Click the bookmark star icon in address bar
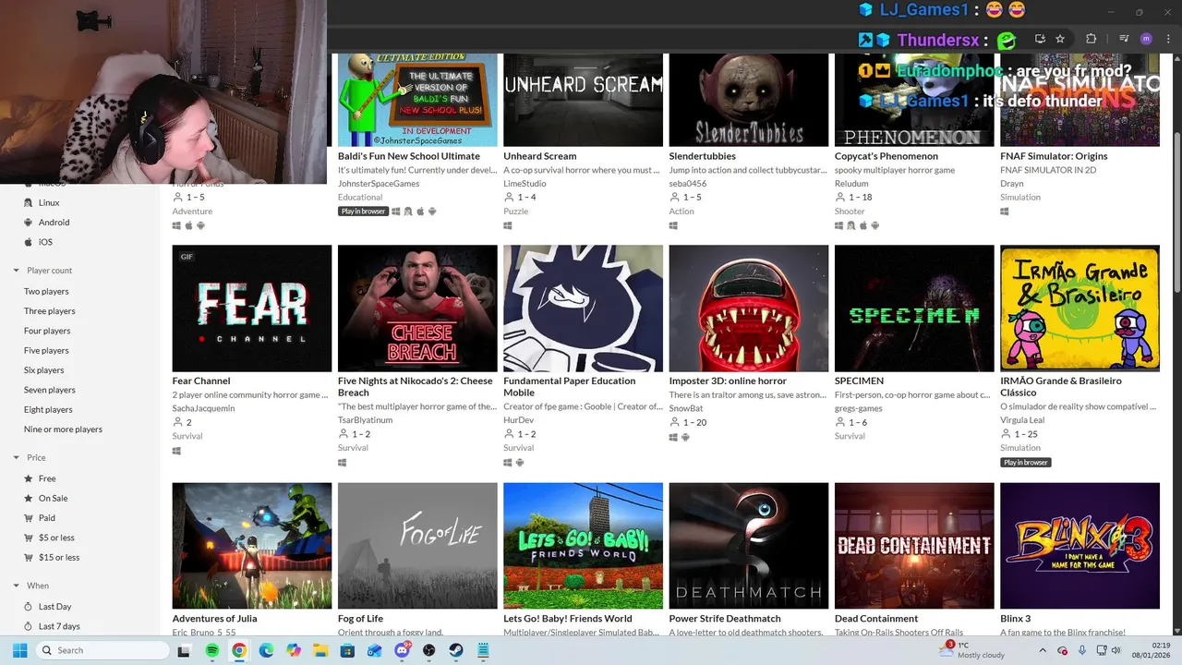 click(1060, 39)
